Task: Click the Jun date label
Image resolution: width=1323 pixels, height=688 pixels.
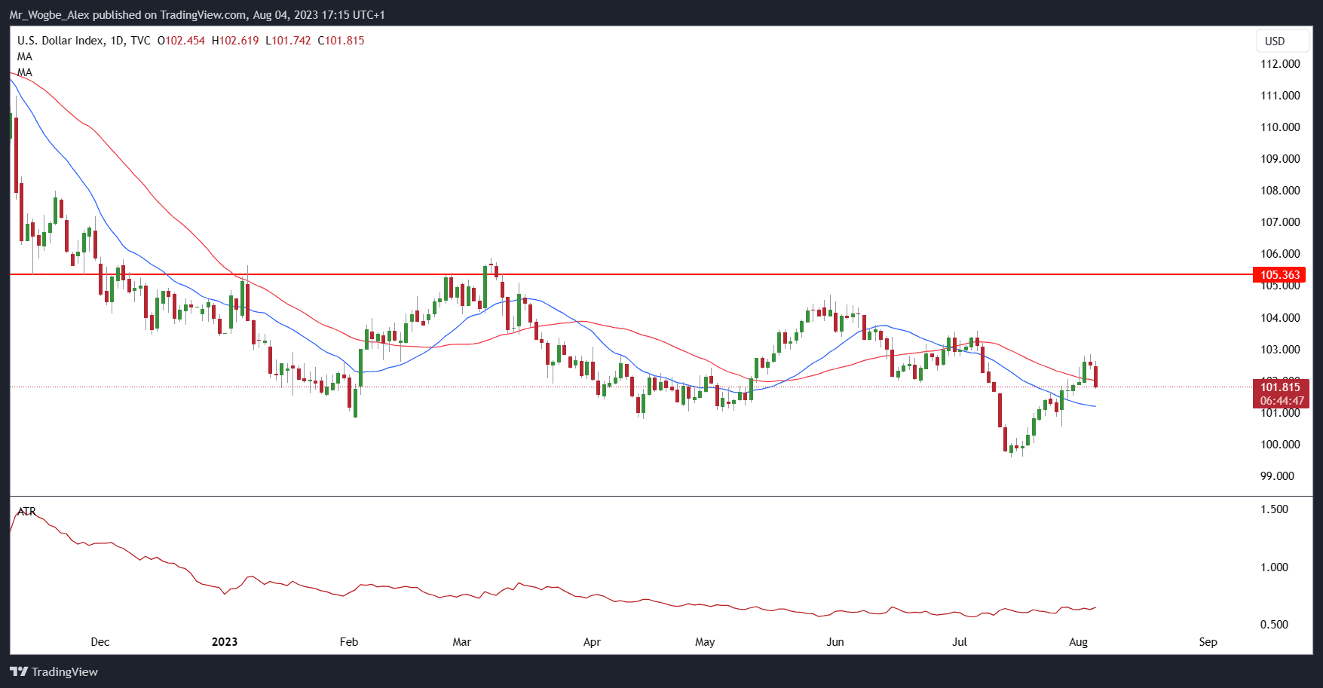Action: tap(835, 642)
